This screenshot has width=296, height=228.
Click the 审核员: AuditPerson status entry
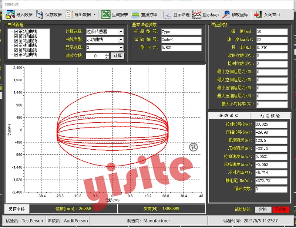tap(68, 221)
